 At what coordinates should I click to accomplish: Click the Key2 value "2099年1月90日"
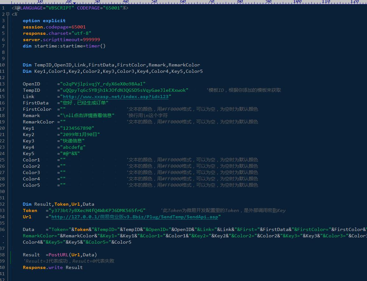(x=80, y=134)
